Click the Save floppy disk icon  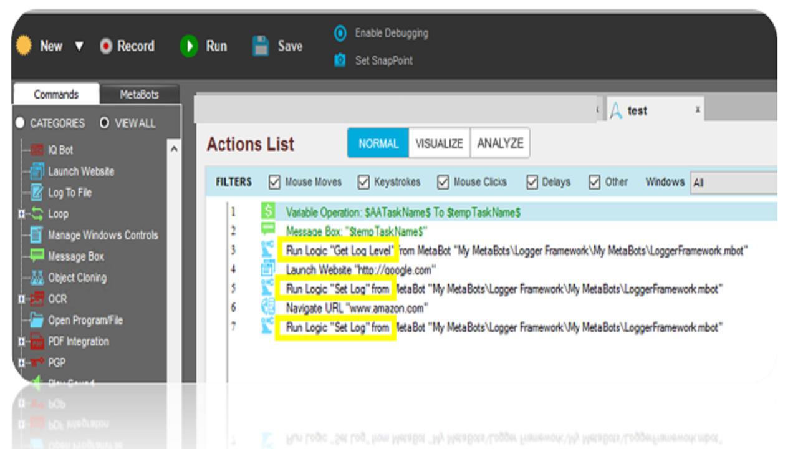pos(261,46)
